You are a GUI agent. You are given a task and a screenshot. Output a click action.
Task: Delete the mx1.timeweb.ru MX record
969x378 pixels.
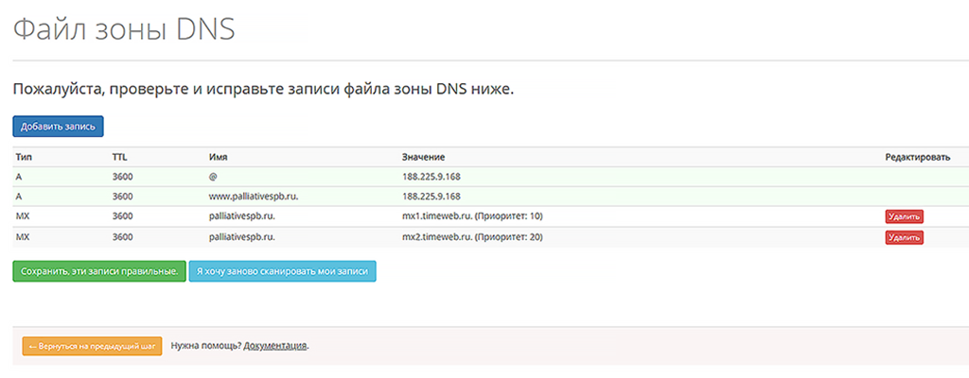(904, 216)
